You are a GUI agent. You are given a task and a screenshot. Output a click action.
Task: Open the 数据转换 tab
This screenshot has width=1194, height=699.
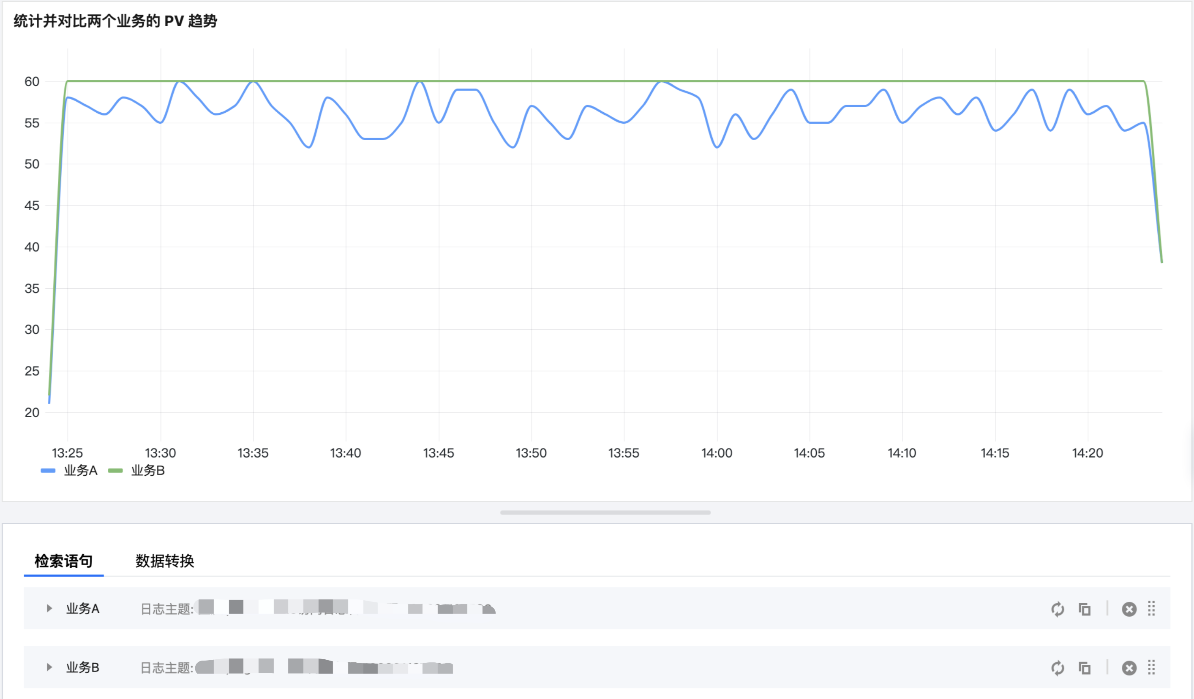click(x=164, y=561)
